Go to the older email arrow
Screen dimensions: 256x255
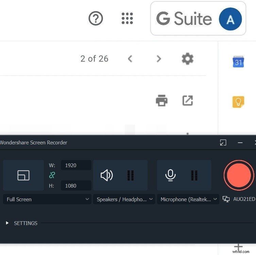(x=158, y=59)
